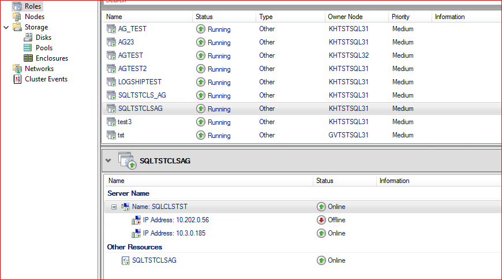Click the Enclosures icon under Storage

[x=28, y=58]
